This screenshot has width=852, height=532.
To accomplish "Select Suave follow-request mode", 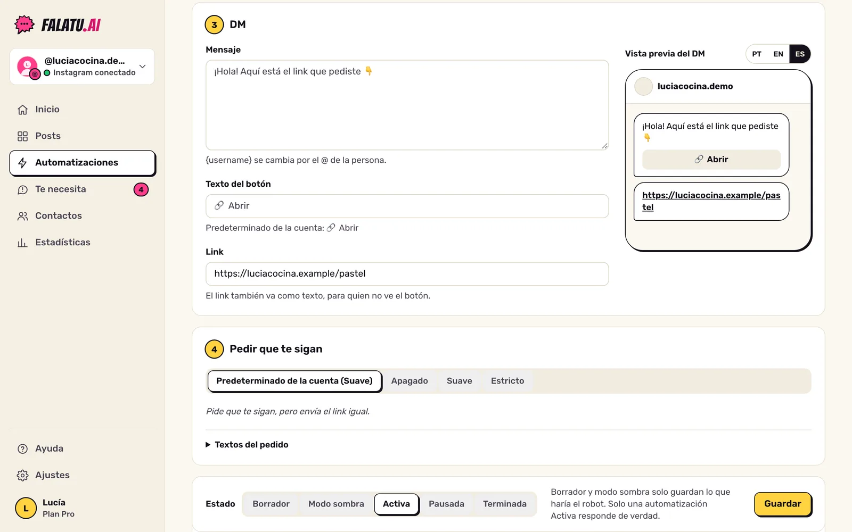I will pyautogui.click(x=460, y=381).
